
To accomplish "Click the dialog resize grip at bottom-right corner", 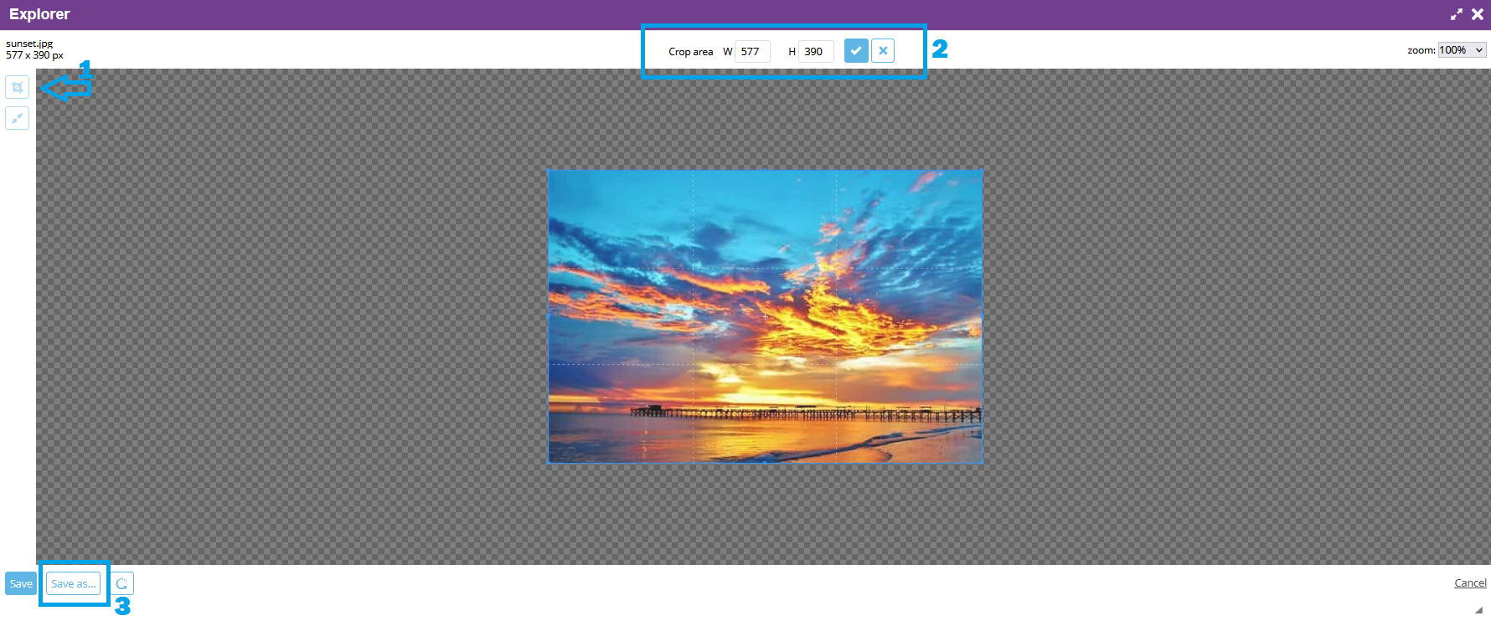I will click(1478, 610).
